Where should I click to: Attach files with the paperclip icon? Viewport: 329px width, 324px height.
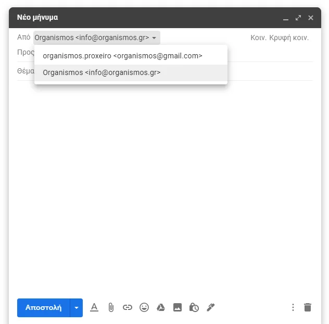pyautogui.click(x=111, y=308)
